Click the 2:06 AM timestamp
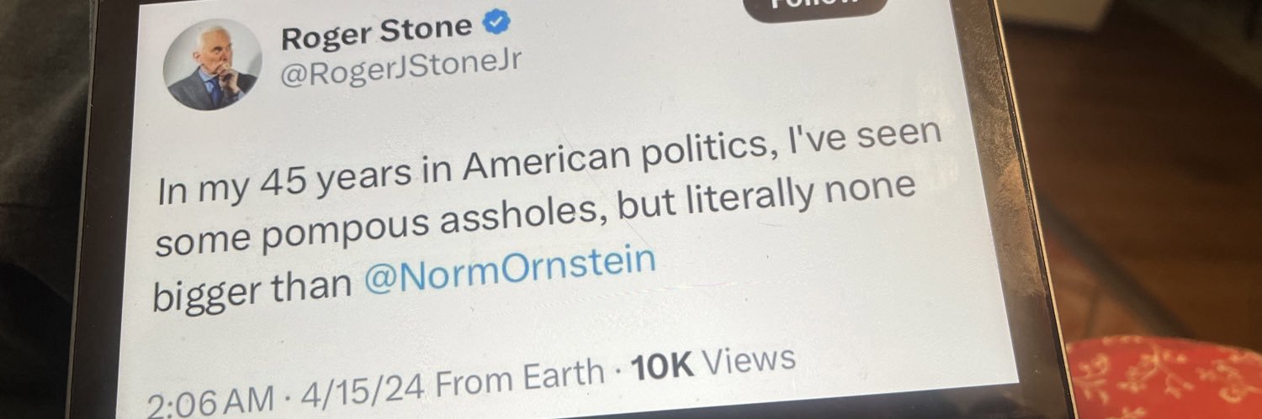The image size is (1262, 419). click(x=210, y=400)
